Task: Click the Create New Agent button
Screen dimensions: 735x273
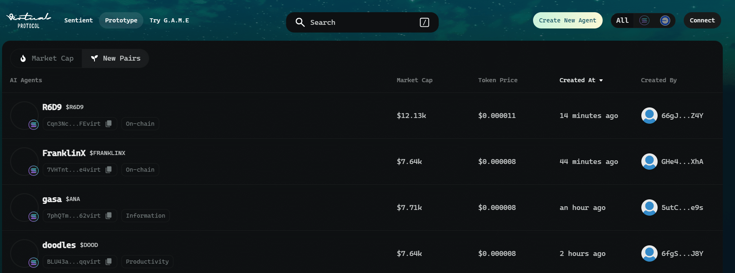Action: [568, 20]
